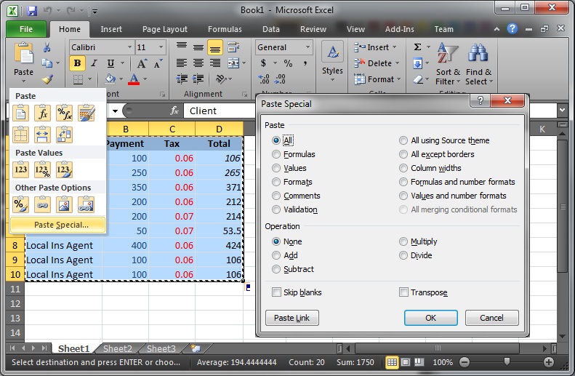Screen dimensions: 575x376
Task: Select All except borders option
Action: click(x=403, y=154)
